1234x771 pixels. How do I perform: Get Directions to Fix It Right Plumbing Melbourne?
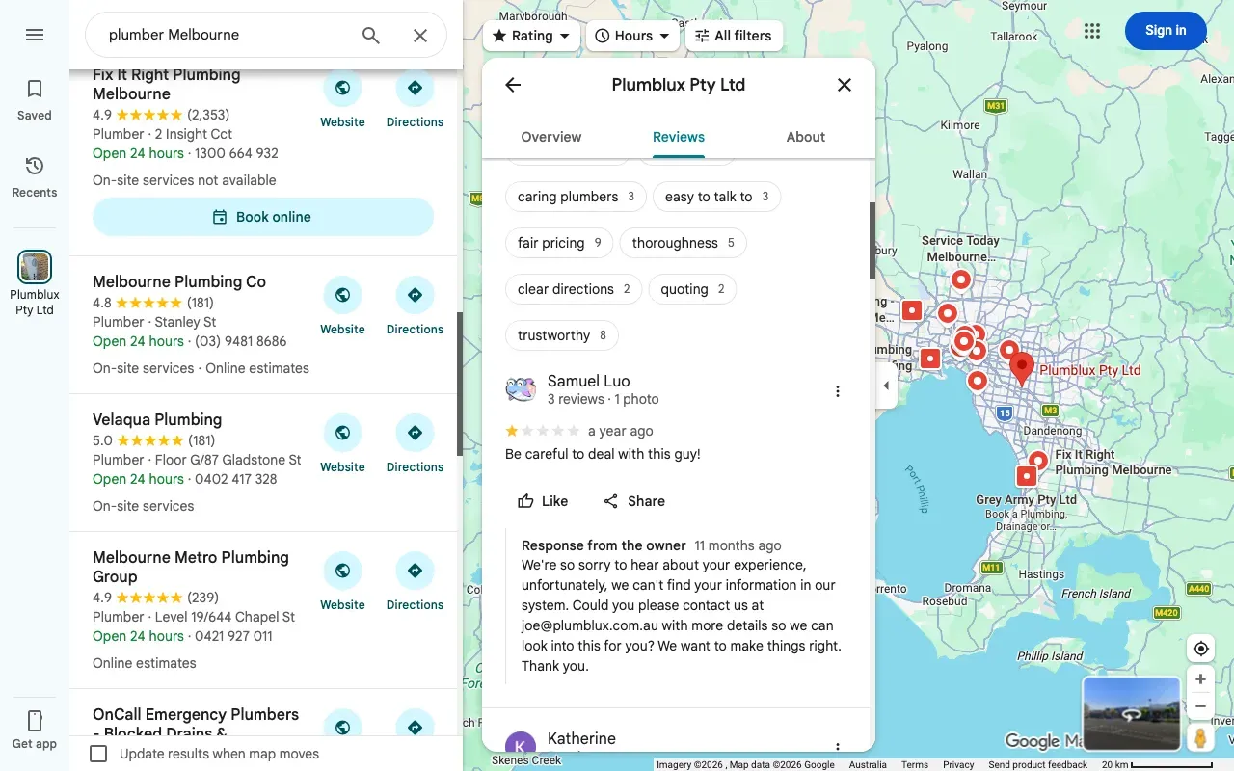pos(415,100)
